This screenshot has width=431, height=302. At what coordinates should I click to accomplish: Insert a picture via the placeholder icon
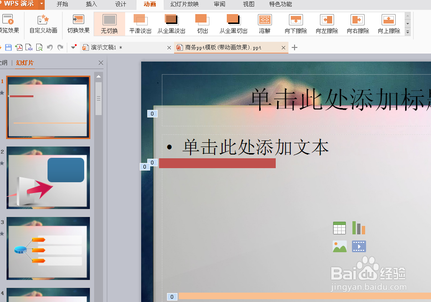(339, 246)
